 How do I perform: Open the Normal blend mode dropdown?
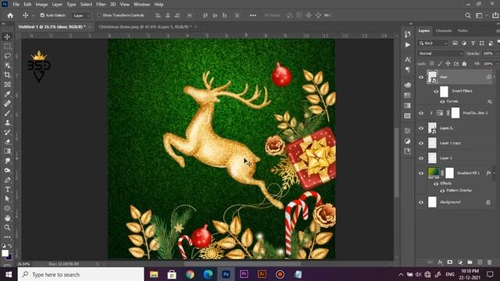tap(441, 54)
